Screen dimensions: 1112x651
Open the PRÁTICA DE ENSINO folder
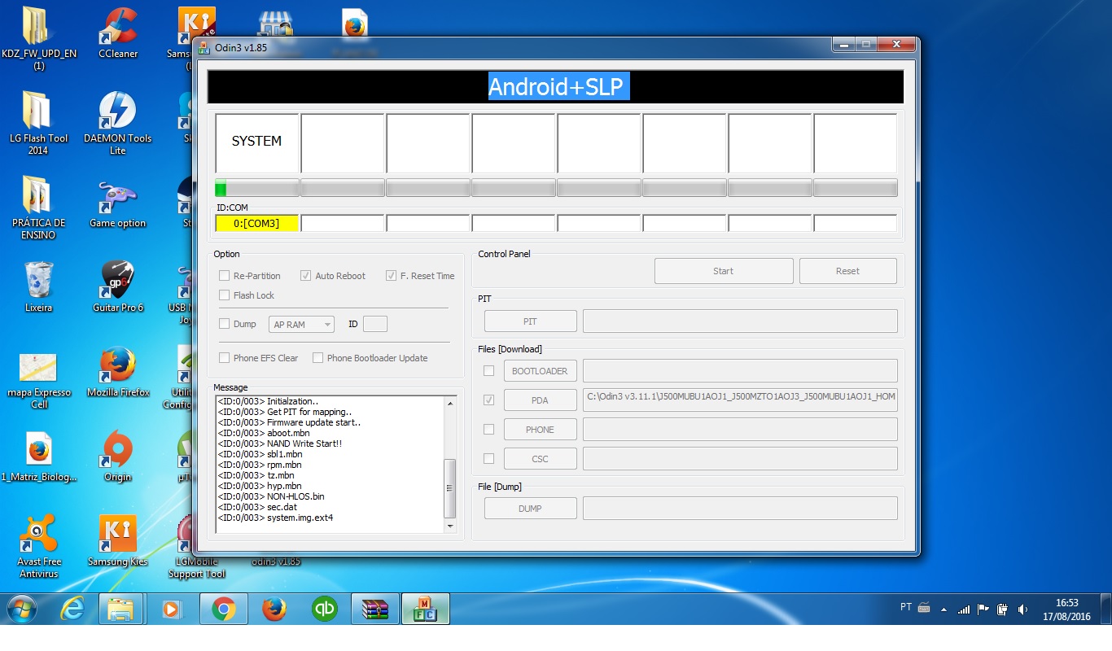coord(38,208)
